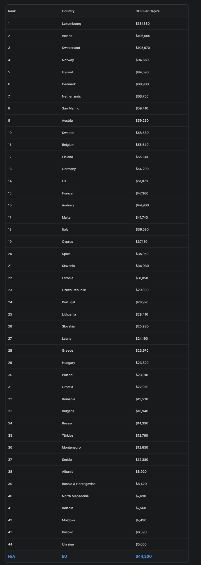Click the blue N/A rank cell
The height and width of the screenshot is (565, 201).
click(x=11, y=556)
